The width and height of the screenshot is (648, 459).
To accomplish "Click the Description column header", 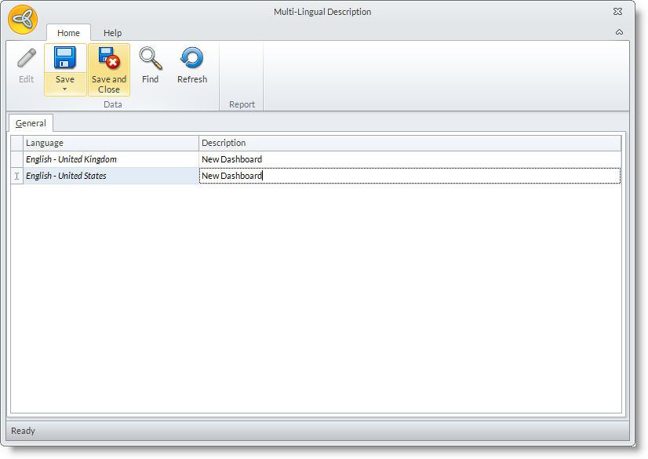I will click(409, 143).
